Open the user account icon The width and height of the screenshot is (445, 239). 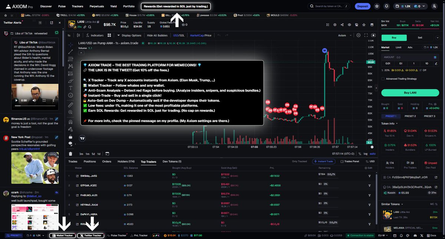434,6
